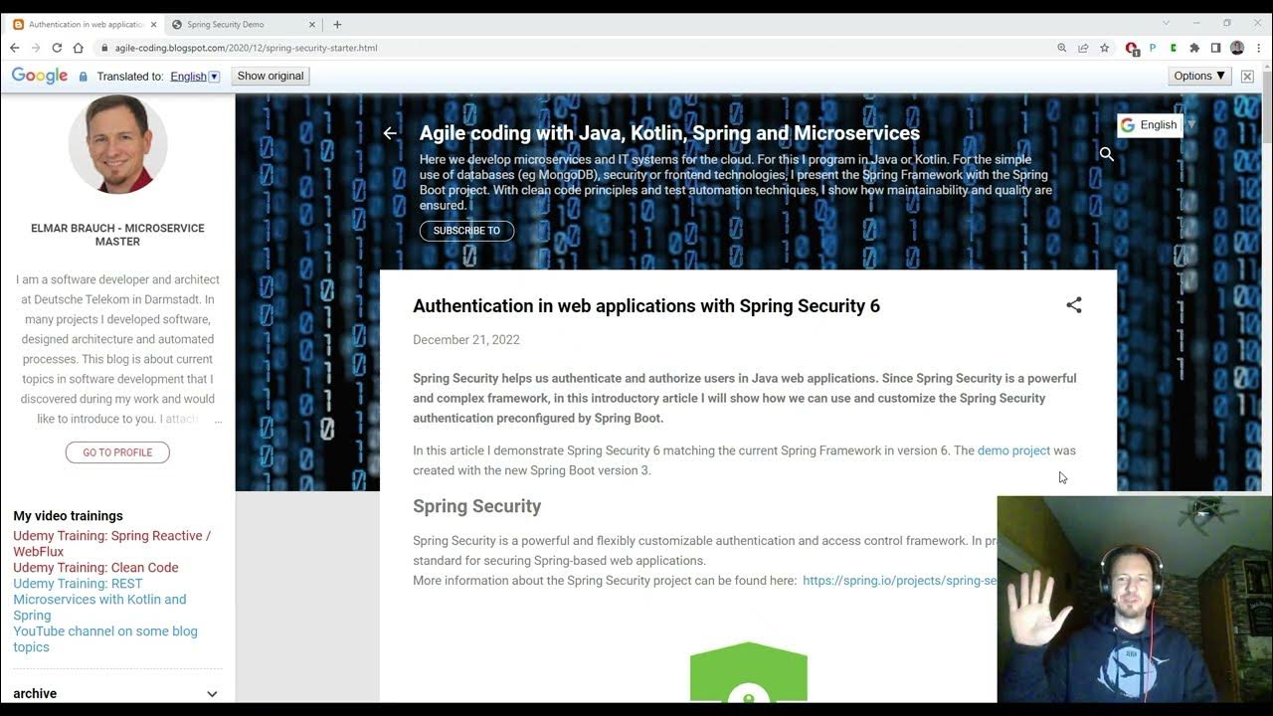Share this page from the address bar

[x=1083, y=48]
